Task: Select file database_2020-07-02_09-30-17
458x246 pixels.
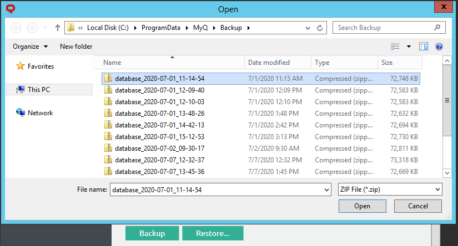Action: click(159, 148)
